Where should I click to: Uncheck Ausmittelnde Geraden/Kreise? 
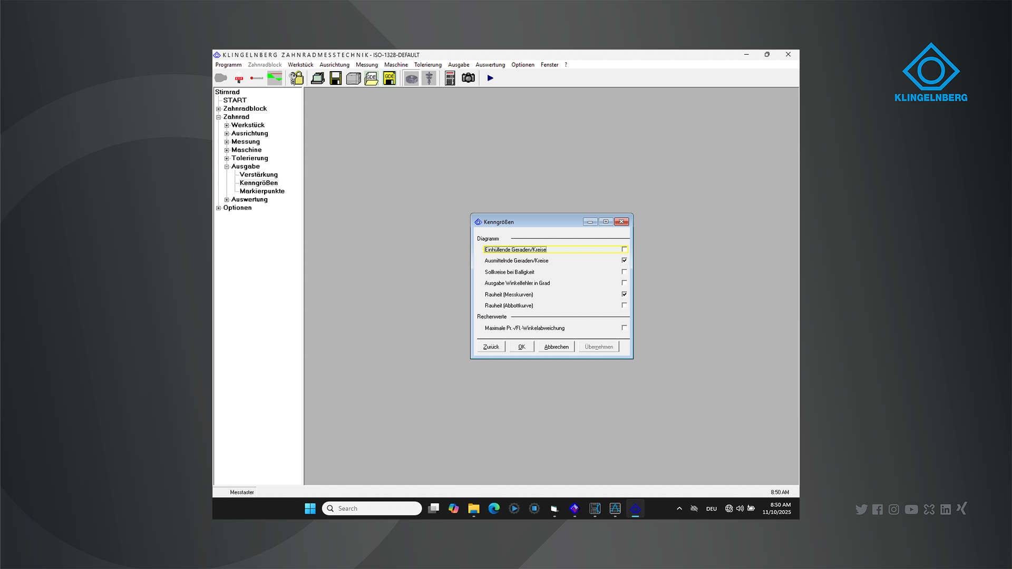tap(624, 260)
